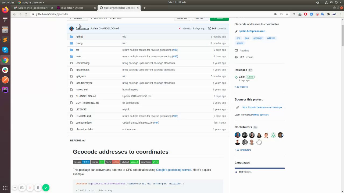Image resolution: width=344 pixels, height=193 pixels.
Task: Visit freekmurze's profile from the commit header
Action: [82, 28]
